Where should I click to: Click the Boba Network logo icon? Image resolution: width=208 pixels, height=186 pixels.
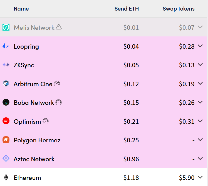click(6, 102)
